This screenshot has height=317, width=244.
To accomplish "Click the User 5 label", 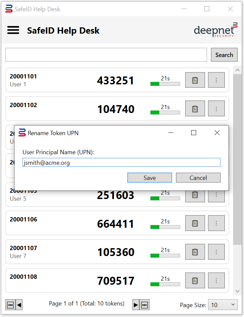I will pyautogui.click(x=18, y=199).
